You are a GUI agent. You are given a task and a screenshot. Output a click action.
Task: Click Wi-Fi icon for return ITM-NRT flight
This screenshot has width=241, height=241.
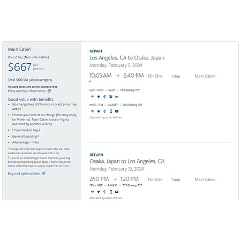pyautogui.click(x=92, y=192)
